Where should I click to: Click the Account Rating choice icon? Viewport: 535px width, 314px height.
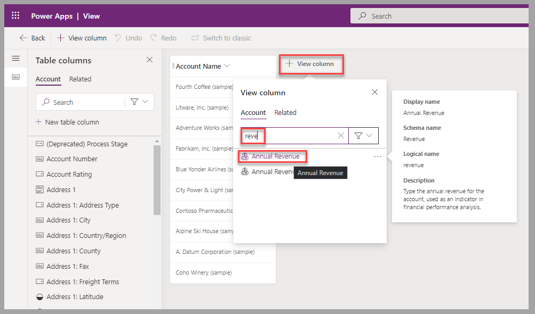tap(39, 174)
